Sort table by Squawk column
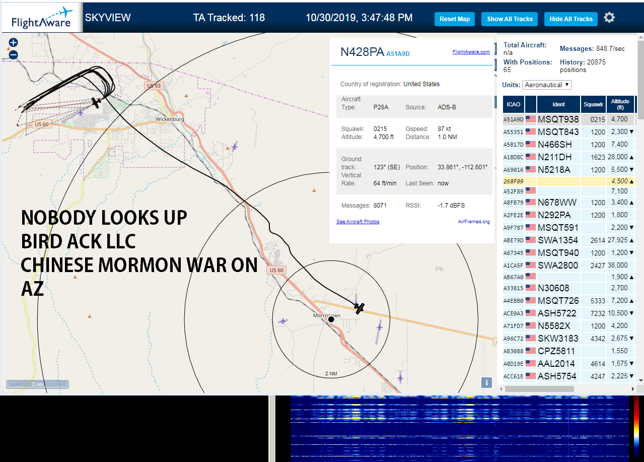The image size is (644, 462). tap(593, 104)
